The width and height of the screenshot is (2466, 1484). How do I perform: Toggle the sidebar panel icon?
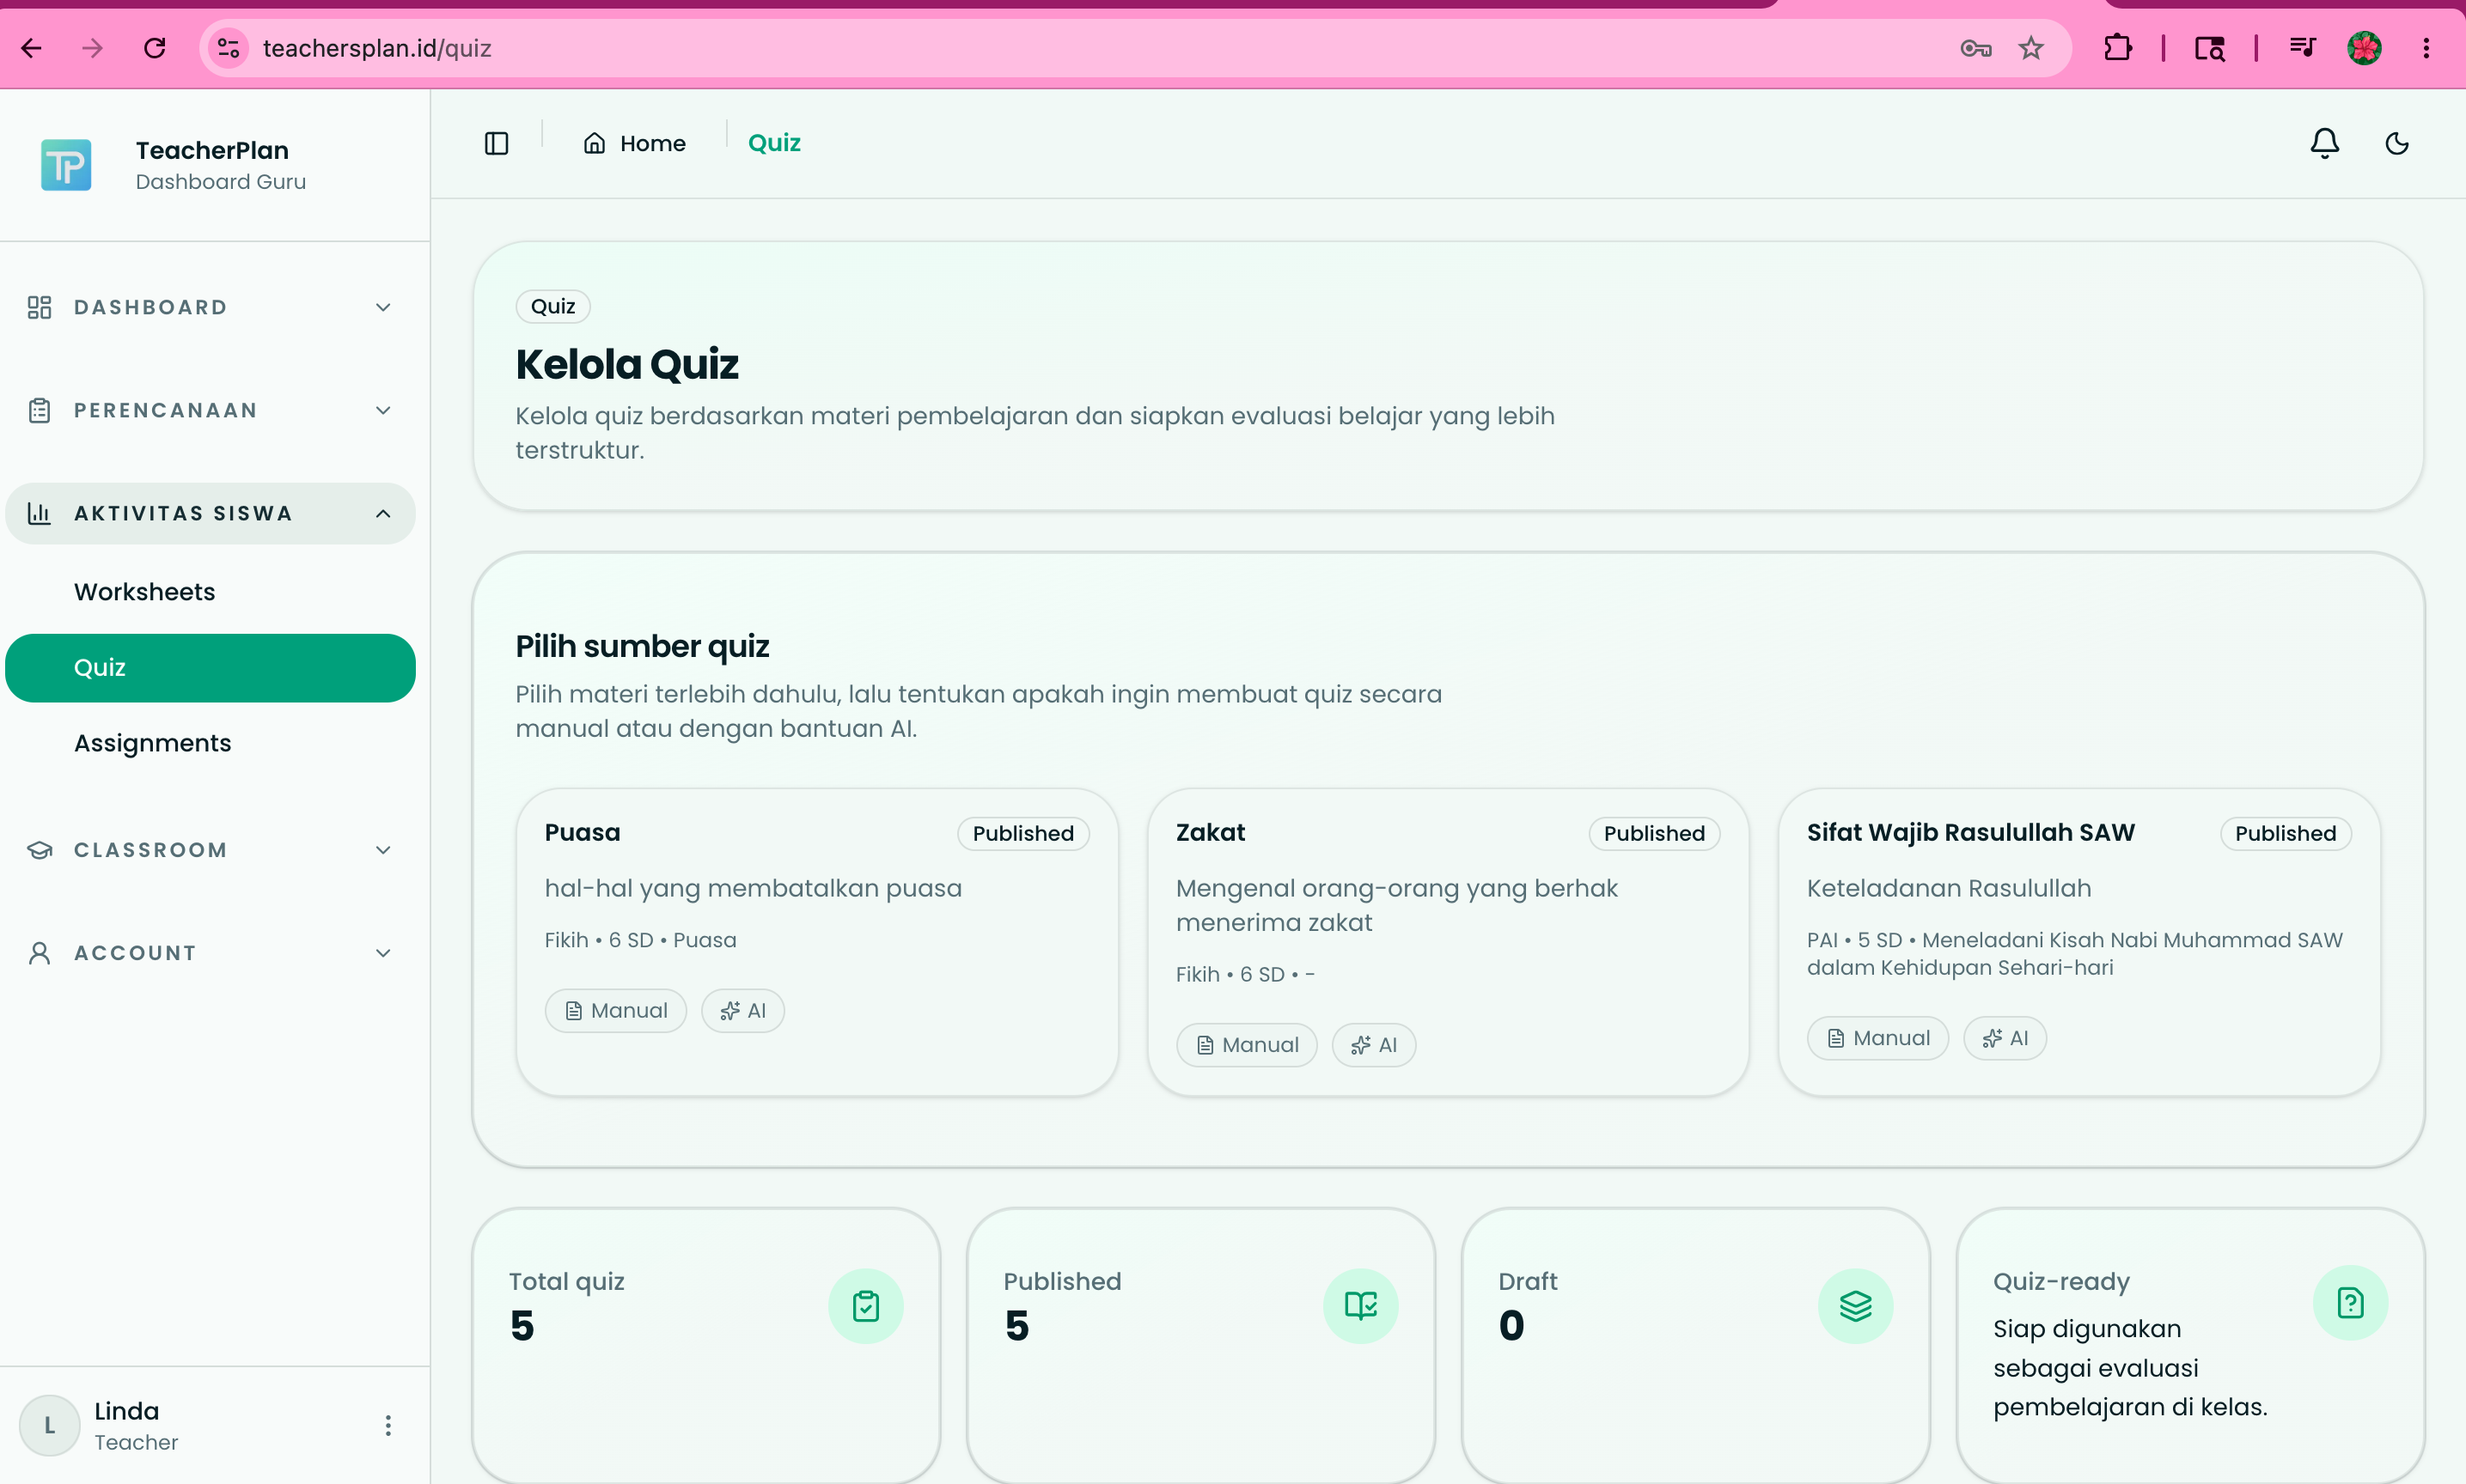[x=496, y=143]
